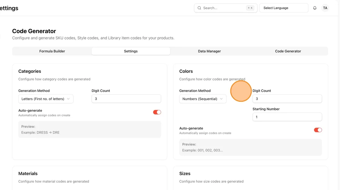
Task: Disable Auto-generate toggle for Categories
Action: point(157,112)
